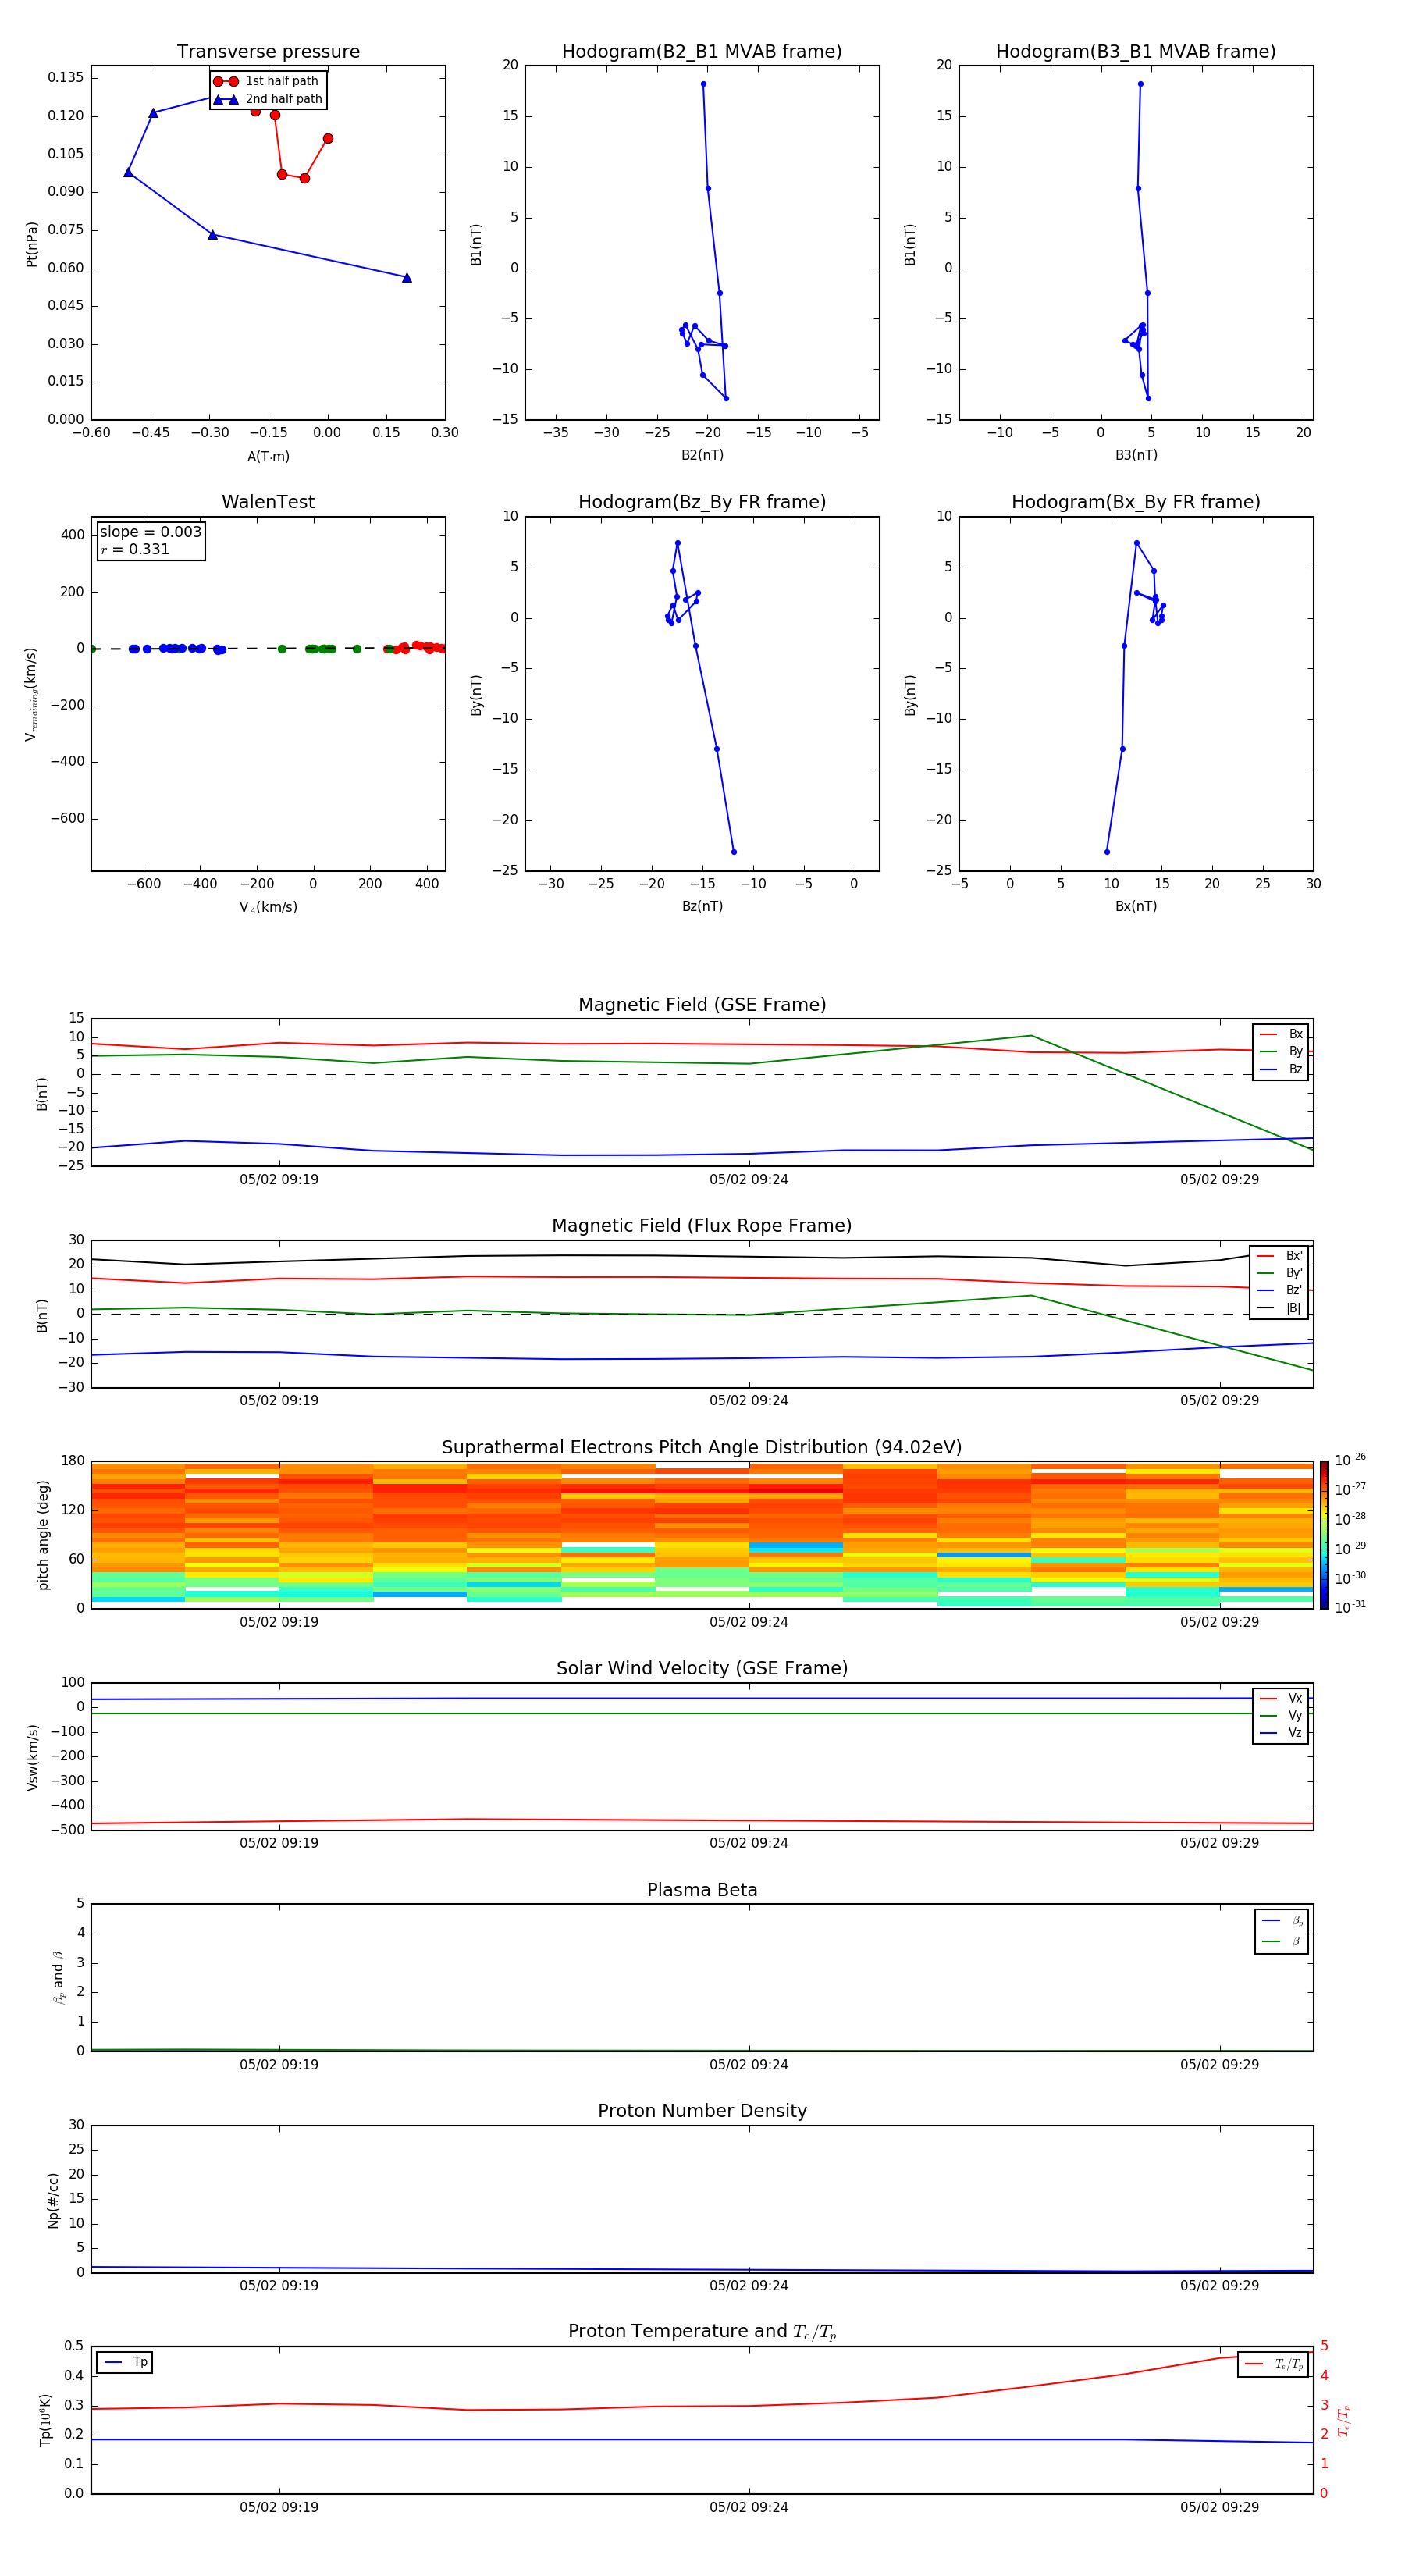This screenshot has height=2576, width=1405.
Task: Click the 'WalenTest' plot title
Action: [x=268, y=502]
